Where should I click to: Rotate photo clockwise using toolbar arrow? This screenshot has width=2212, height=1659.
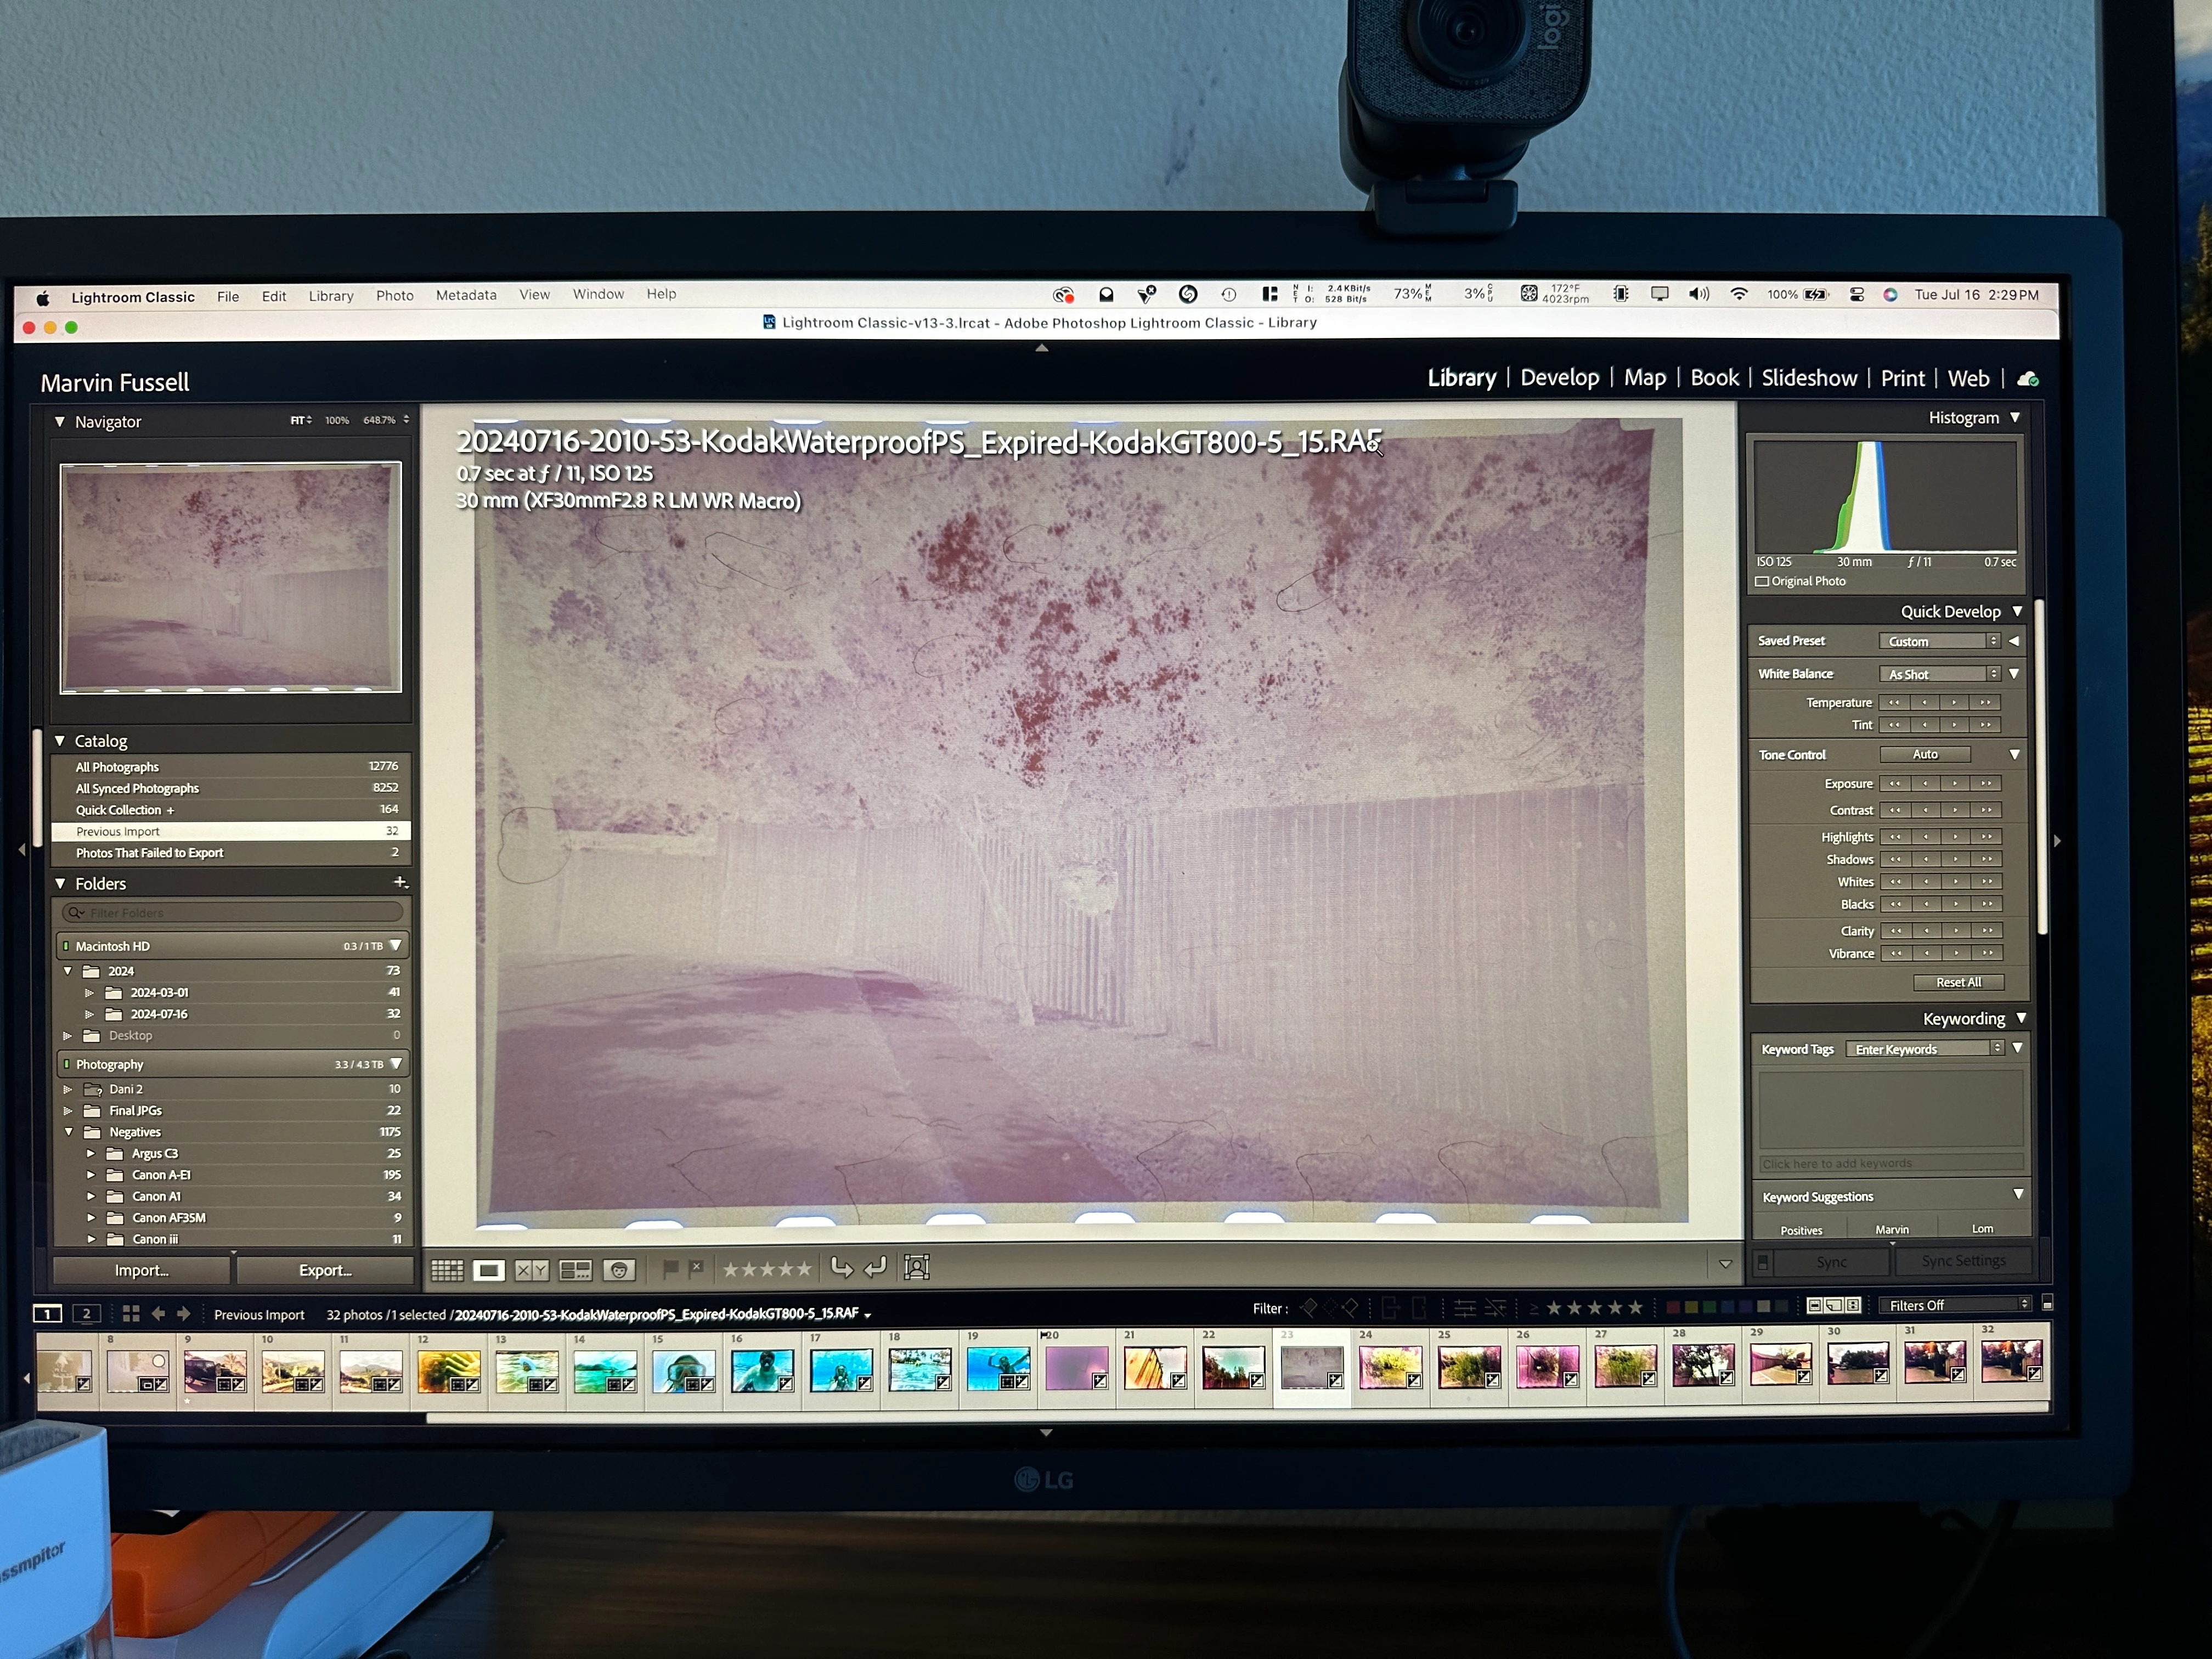(874, 1268)
